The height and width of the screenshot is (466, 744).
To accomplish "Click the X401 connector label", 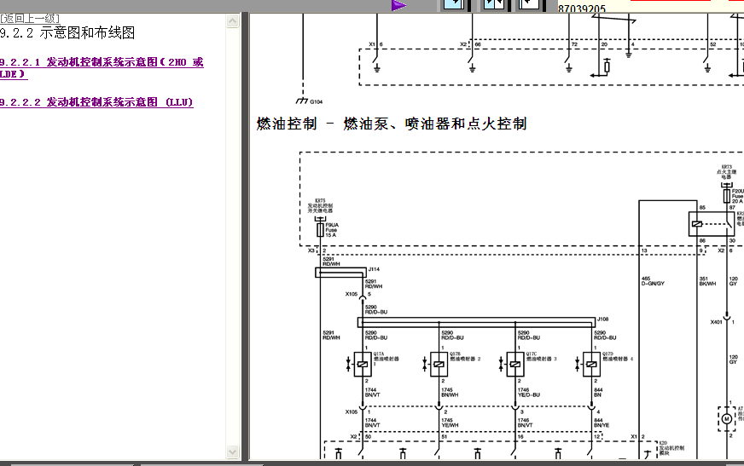I will (716, 322).
